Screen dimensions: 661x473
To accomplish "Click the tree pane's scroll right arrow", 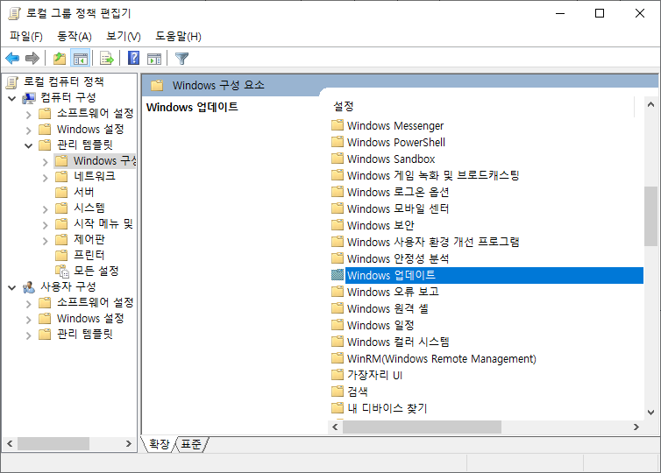I will pyautogui.click(x=129, y=443).
